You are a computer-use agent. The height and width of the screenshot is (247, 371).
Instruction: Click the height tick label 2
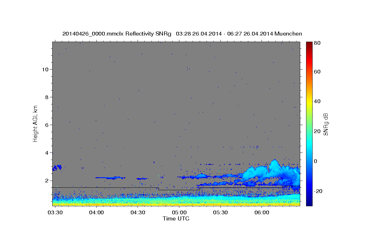pos(47,181)
